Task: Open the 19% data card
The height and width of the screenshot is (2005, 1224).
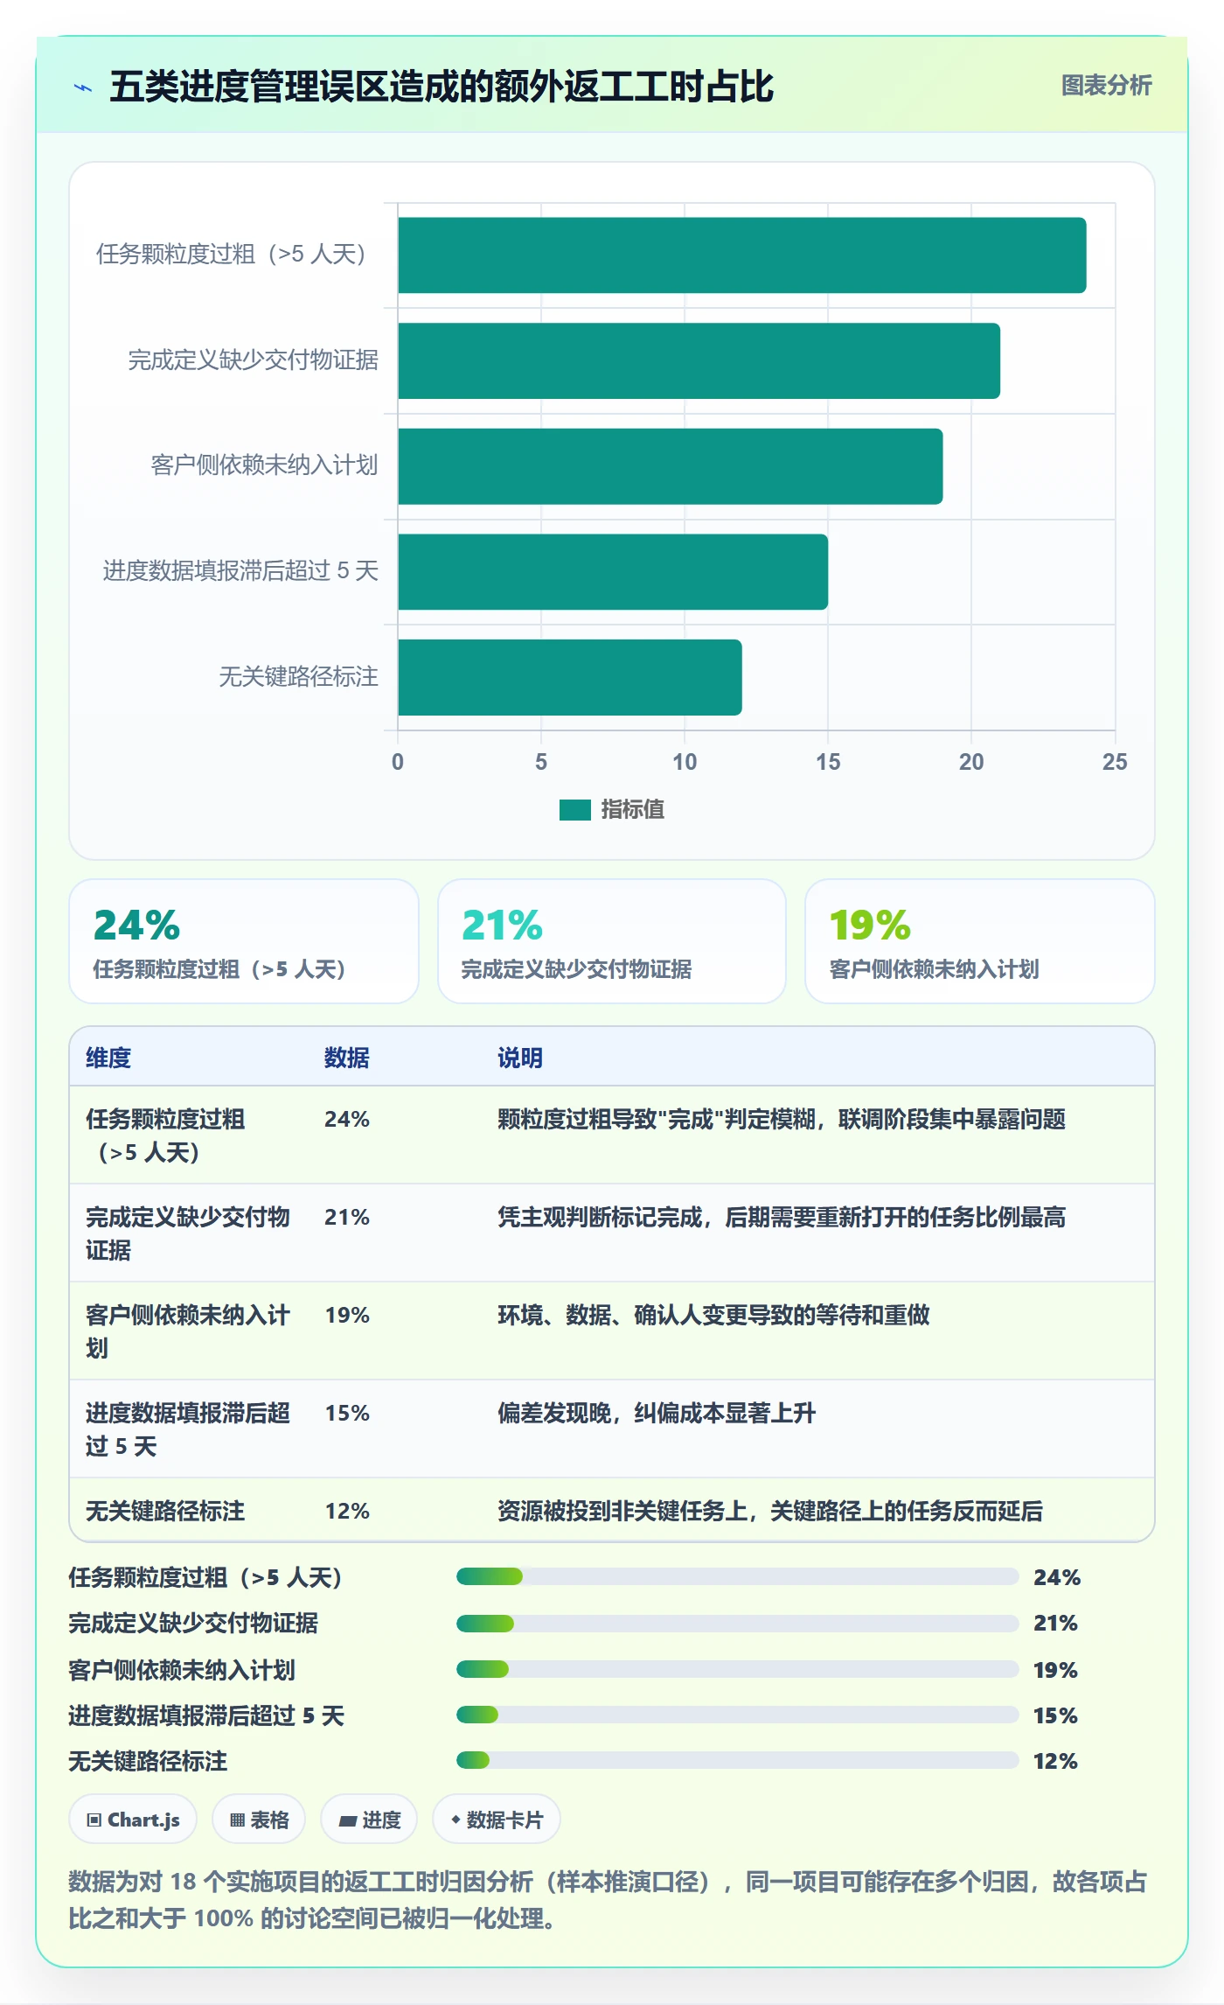Action: coord(980,941)
